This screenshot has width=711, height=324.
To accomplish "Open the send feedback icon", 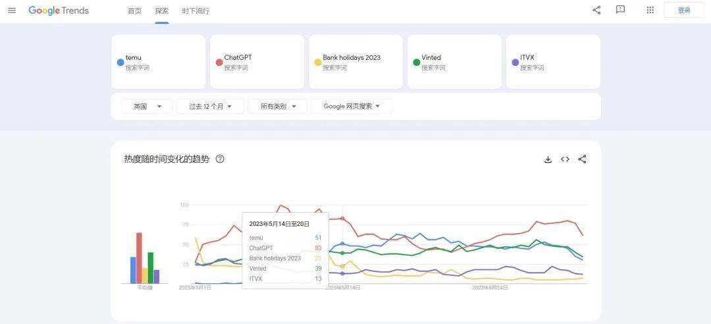I will (x=620, y=9).
